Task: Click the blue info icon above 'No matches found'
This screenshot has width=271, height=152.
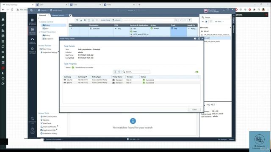Action: pos(133,121)
